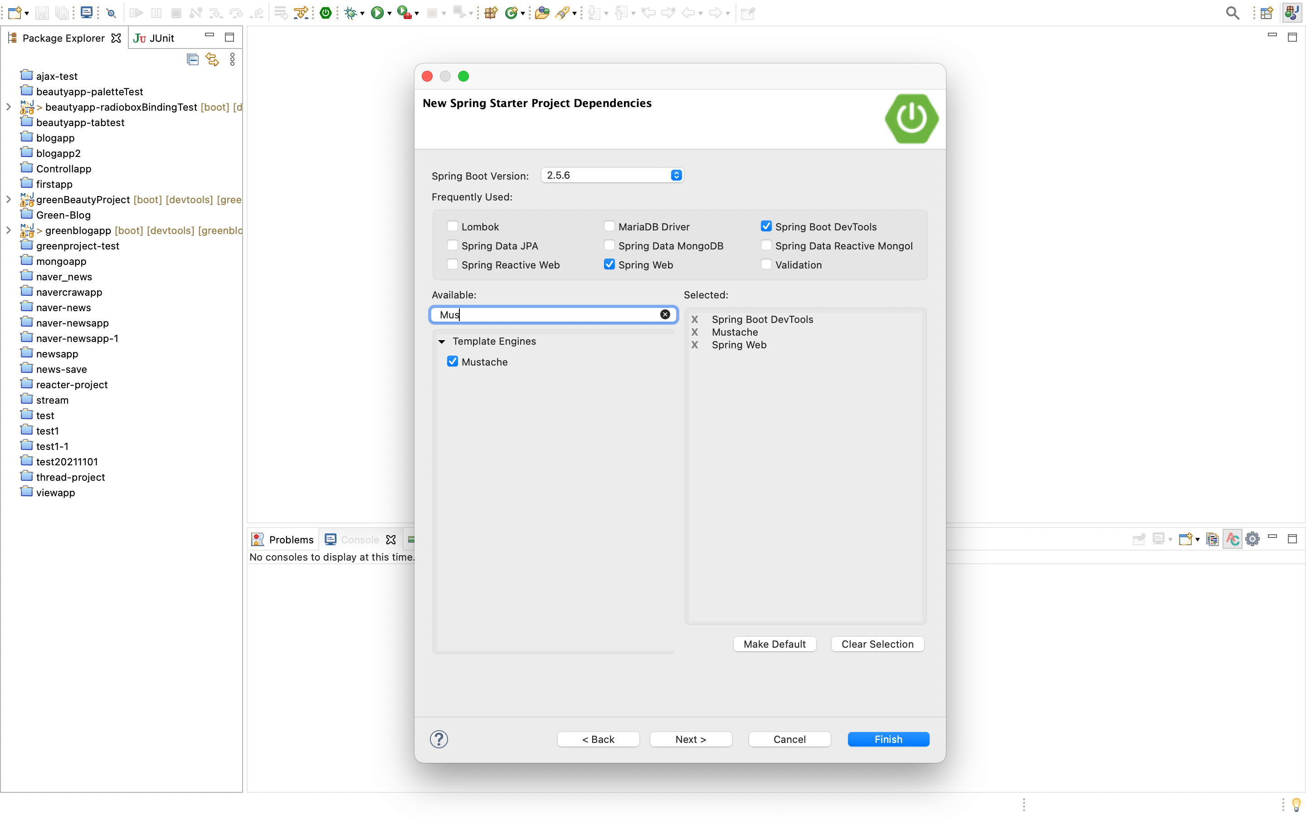Select the viewapp project in Package Explorer
Screen dimensions: 1306x830
[x=55, y=492]
